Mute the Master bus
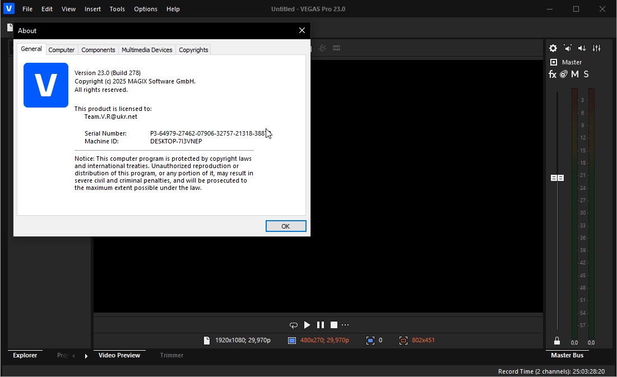The image size is (617, 377). pos(575,75)
